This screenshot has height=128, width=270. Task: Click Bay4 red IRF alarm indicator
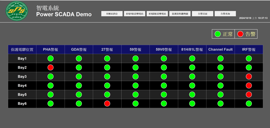[x=249, y=86]
